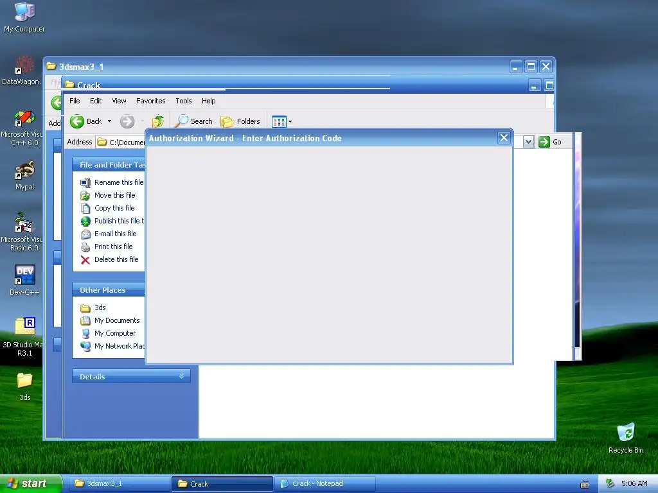Open My Computer desktop icon
This screenshot has height=493, width=658.
tap(24, 17)
